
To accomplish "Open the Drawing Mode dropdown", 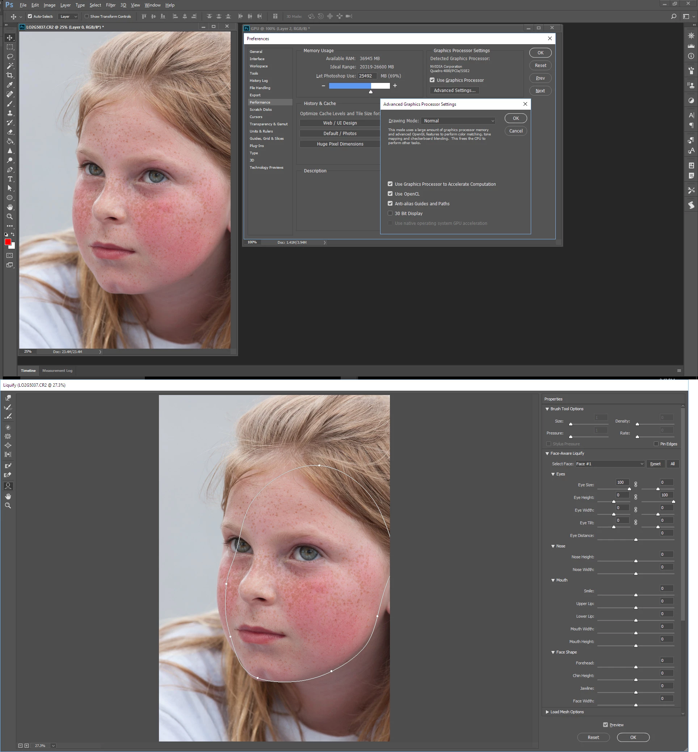I will click(x=458, y=121).
